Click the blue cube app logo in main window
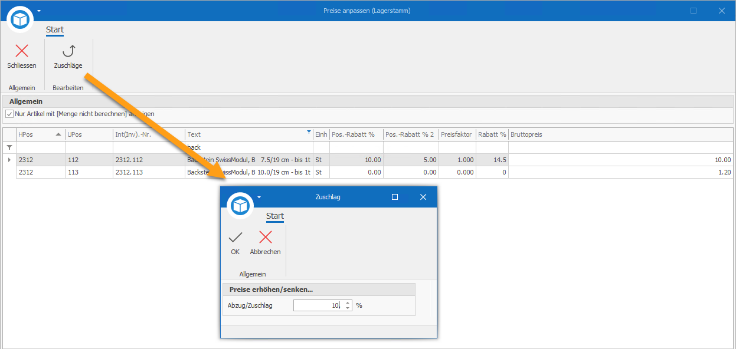This screenshot has height=349, width=736. tap(21, 20)
